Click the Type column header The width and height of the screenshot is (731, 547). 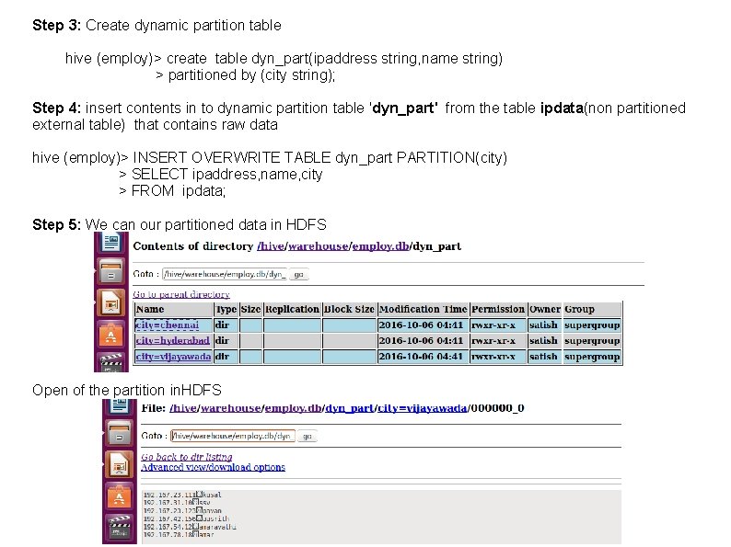pos(226,309)
